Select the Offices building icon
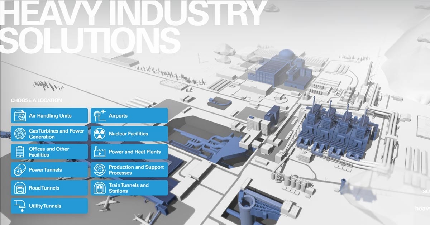 click(19, 152)
